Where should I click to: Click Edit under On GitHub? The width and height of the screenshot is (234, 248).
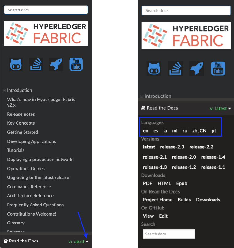click(163, 216)
